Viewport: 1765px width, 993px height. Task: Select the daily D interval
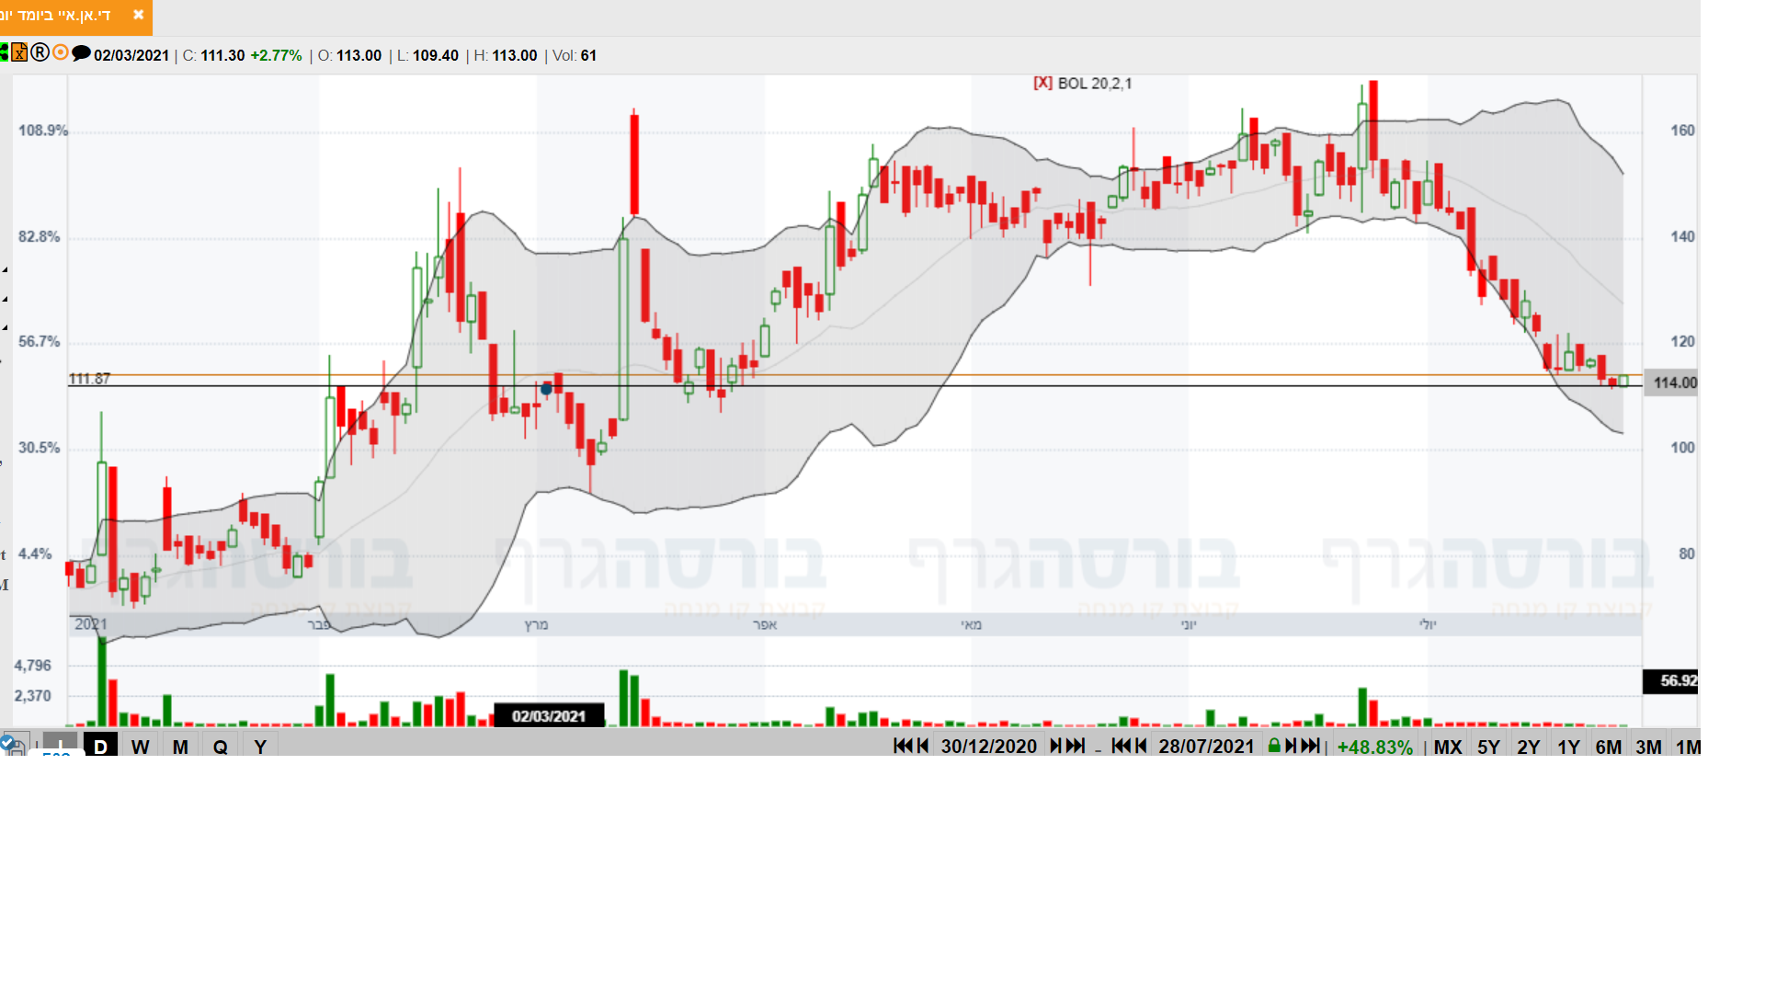(100, 747)
